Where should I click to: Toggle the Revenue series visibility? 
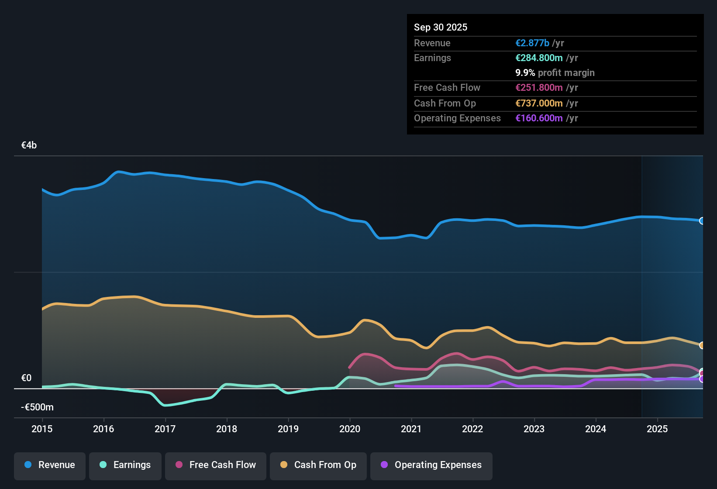click(x=49, y=465)
